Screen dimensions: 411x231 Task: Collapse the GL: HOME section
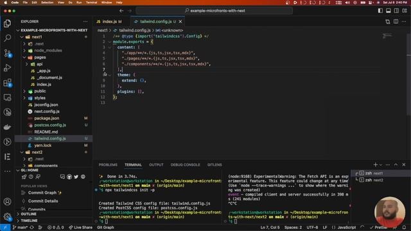click(x=30, y=170)
